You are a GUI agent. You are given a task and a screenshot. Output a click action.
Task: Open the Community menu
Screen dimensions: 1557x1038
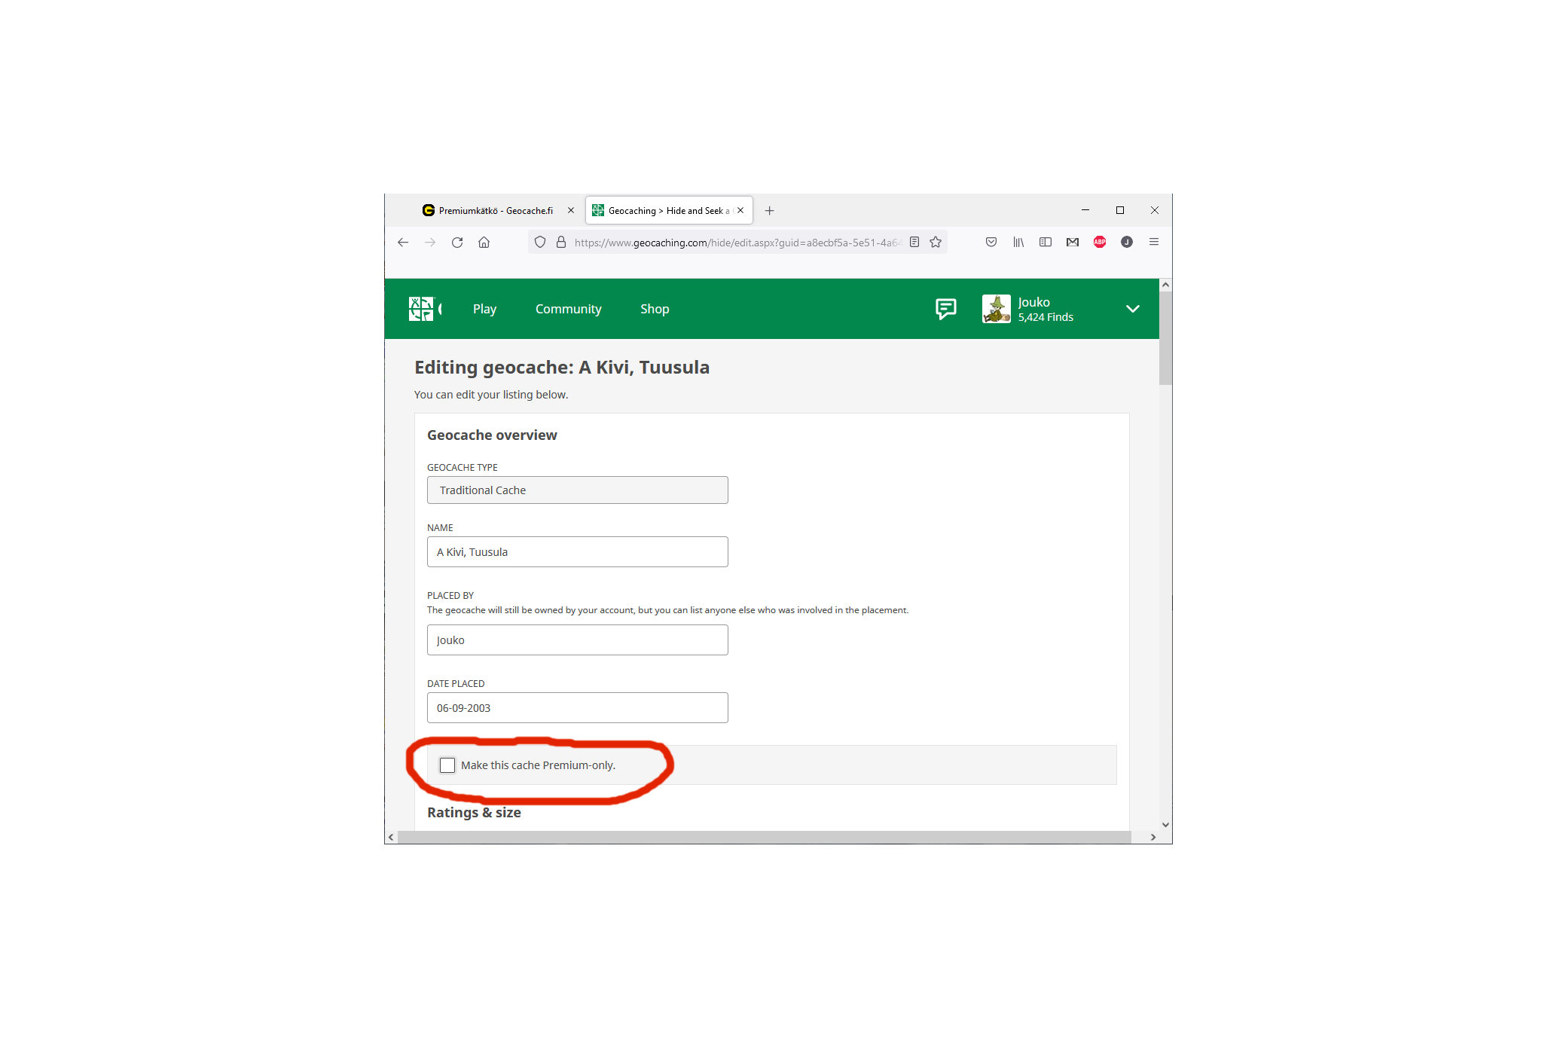[x=568, y=309]
